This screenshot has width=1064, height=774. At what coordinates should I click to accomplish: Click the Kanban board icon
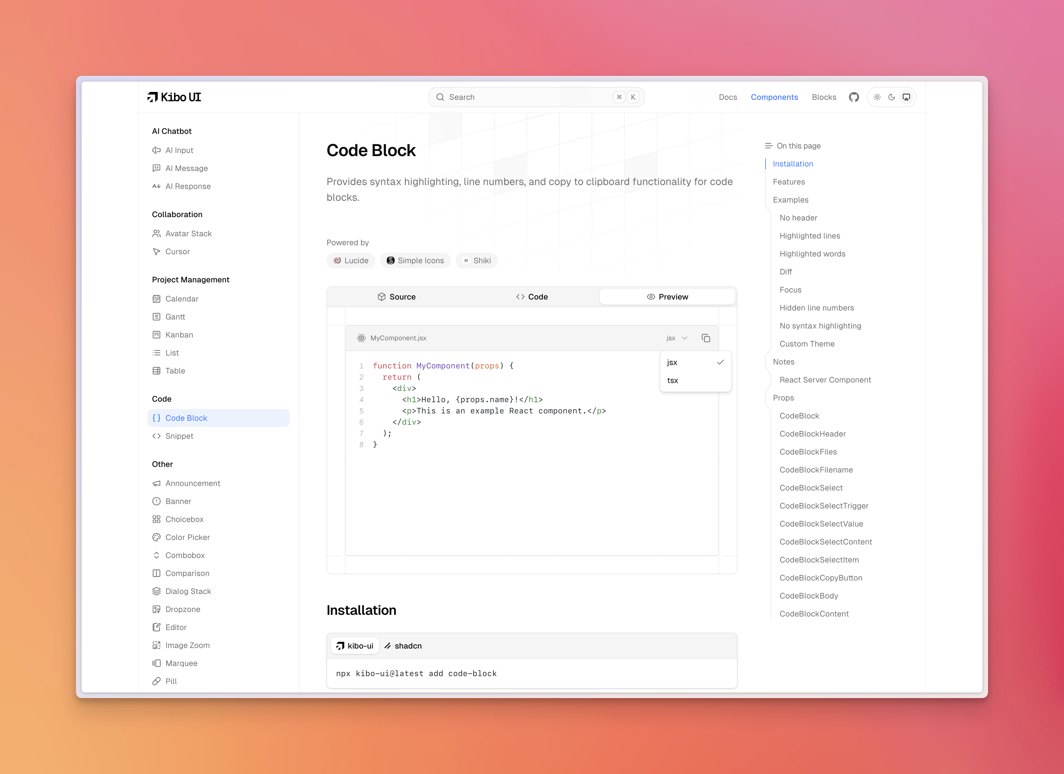tap(156, 335)
